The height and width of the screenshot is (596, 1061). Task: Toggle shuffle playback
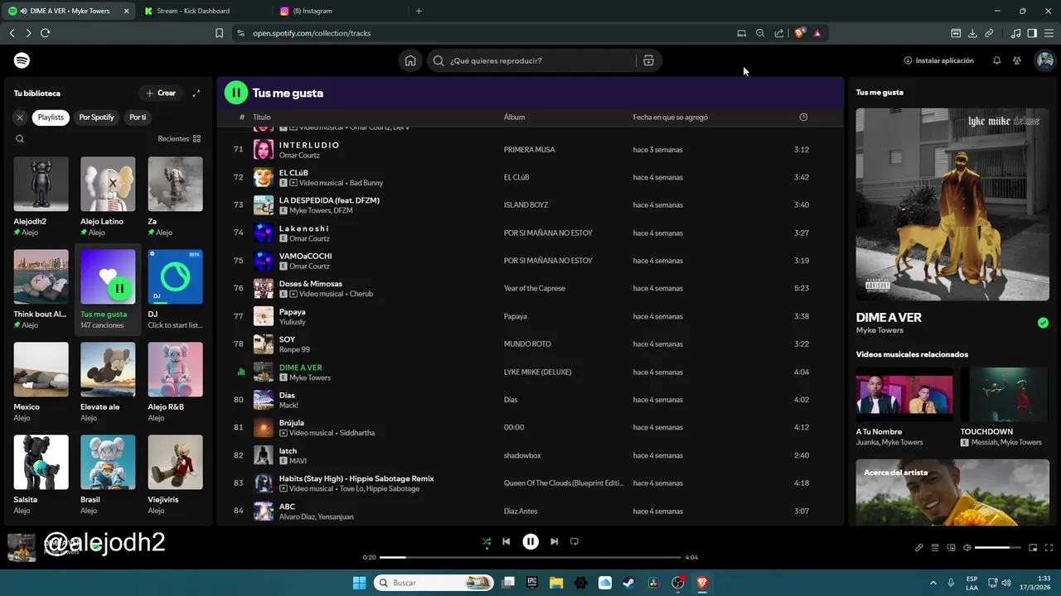coord(487,541)
